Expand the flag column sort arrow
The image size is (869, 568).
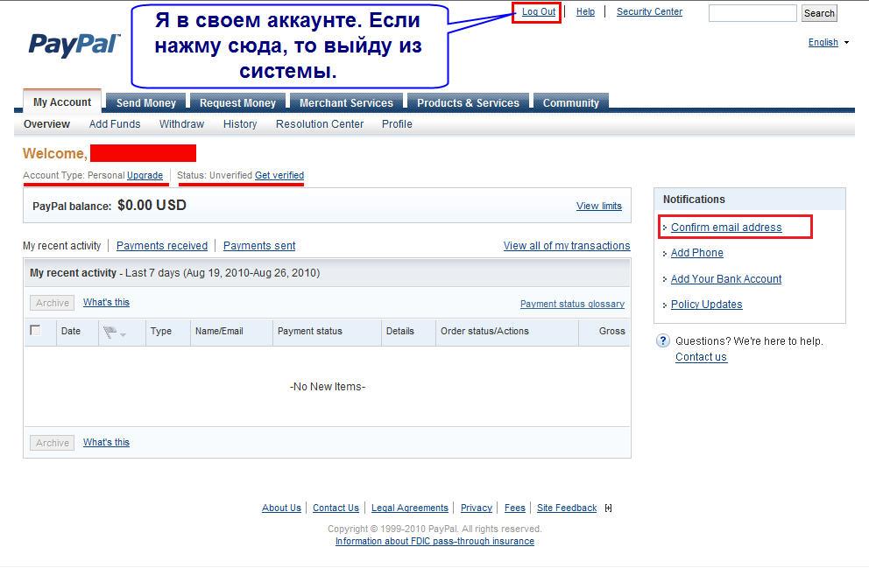click(x=123, y=335)
